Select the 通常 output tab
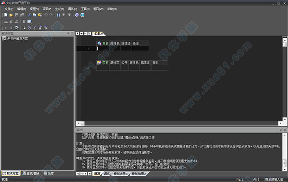Viewport: 288px width, 182px height. (x=97, y=173)
